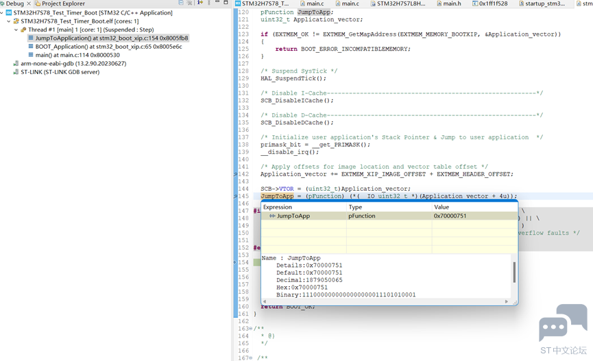Open the main.h editor tab
This screenshot has width=593, height=361.
(x=448, y=3)
